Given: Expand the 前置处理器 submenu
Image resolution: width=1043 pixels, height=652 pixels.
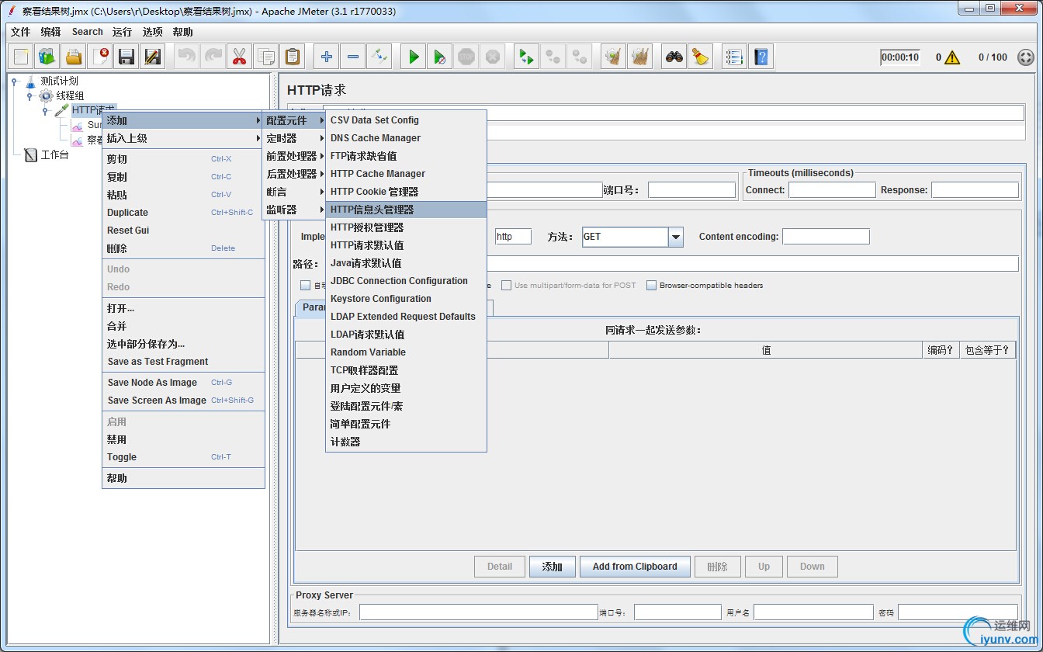Looking at the screenshot, I should [x=294, y=156].
